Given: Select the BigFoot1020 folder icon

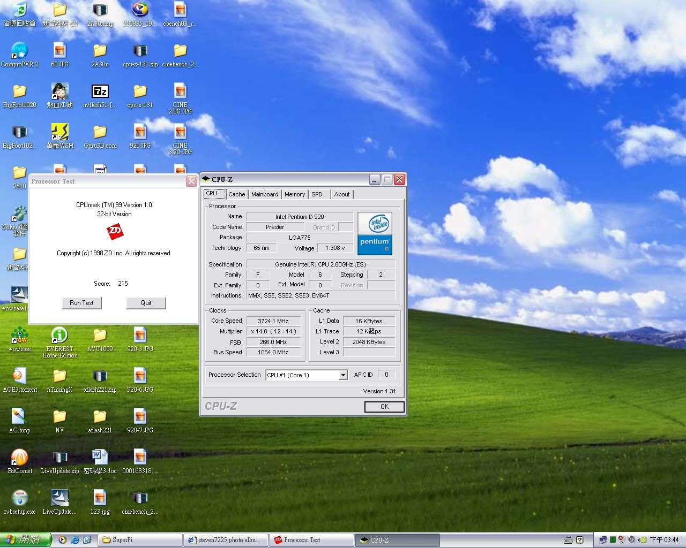Looking at the screenshot, I should coord(19,95).
